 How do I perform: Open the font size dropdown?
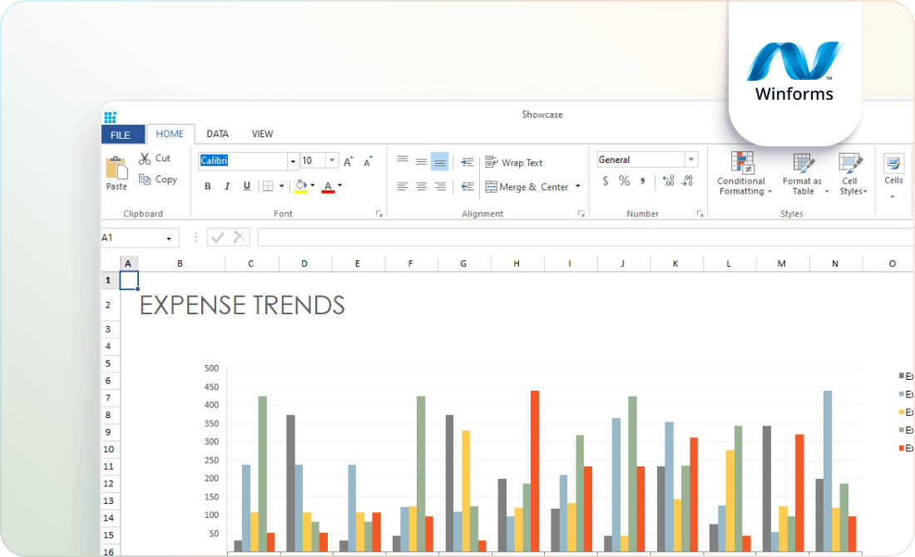(x=330, y=160)
